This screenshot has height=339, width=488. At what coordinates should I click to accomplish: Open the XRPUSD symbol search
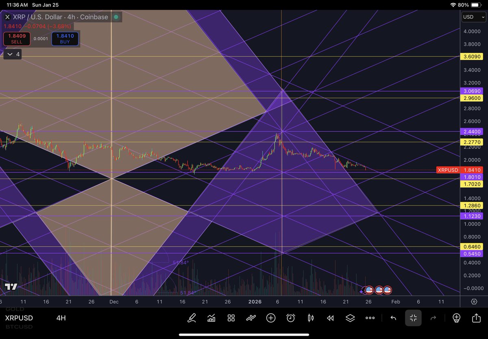(x=19, y=318)
